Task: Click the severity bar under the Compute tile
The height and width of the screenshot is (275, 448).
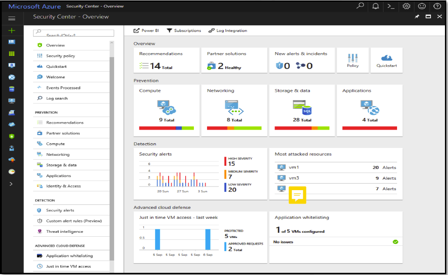Action: [167, 128]
